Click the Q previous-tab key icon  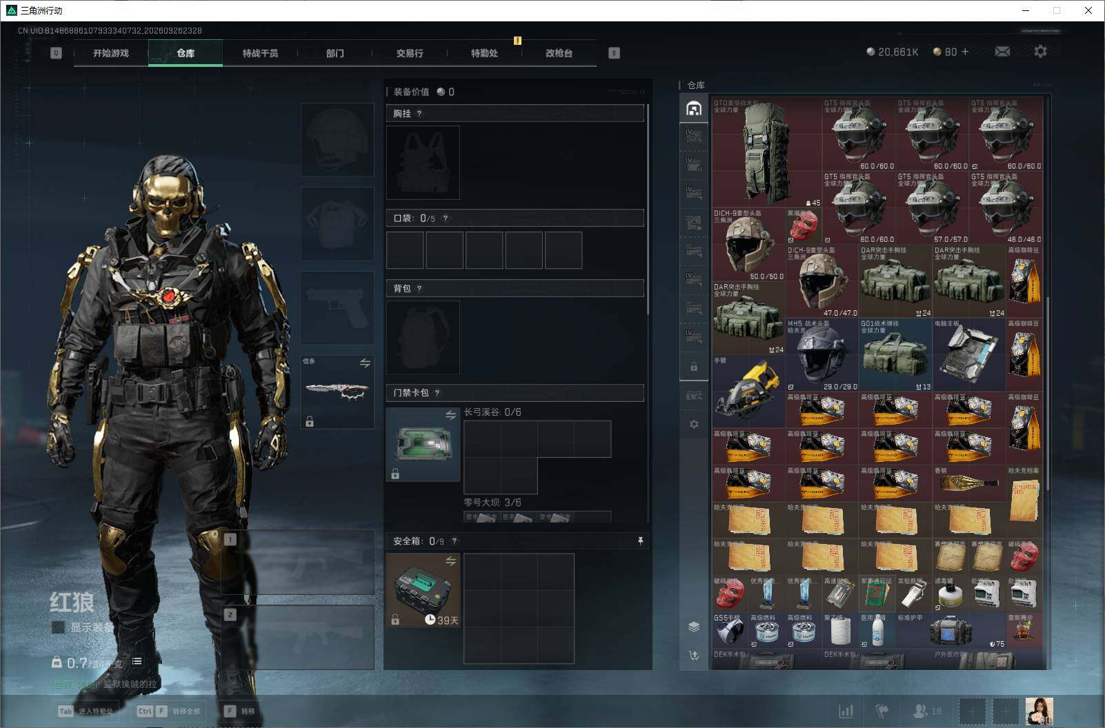(x=57, y=53)
